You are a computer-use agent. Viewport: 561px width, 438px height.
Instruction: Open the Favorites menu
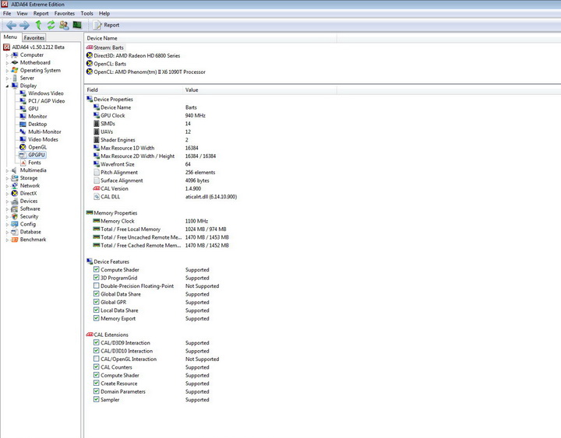(x=65, y=13)
